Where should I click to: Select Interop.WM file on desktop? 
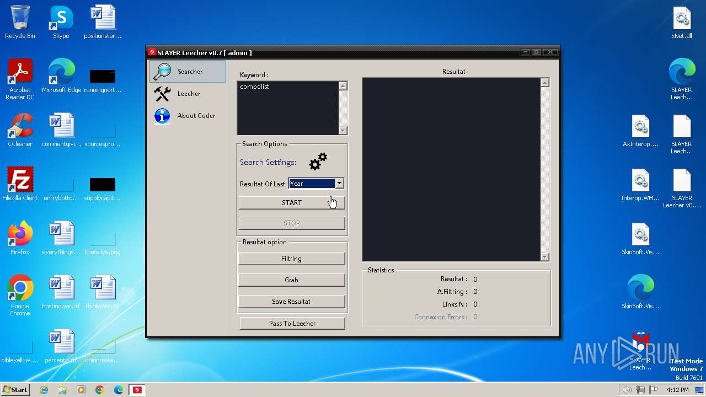tap(640, 184)
